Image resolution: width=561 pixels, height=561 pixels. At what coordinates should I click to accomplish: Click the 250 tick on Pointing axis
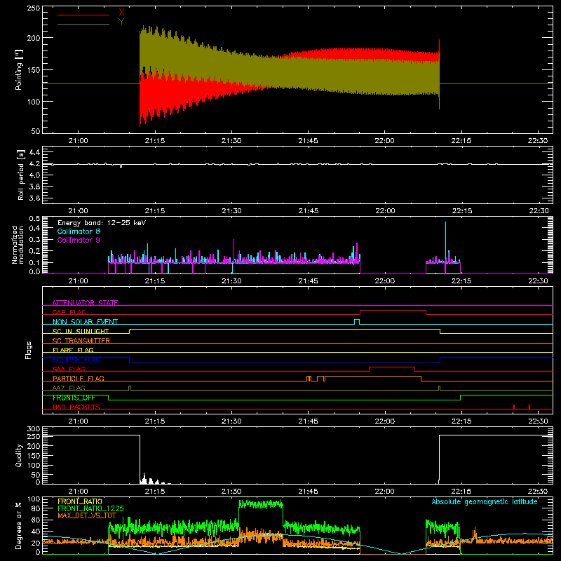click(34, 8)
